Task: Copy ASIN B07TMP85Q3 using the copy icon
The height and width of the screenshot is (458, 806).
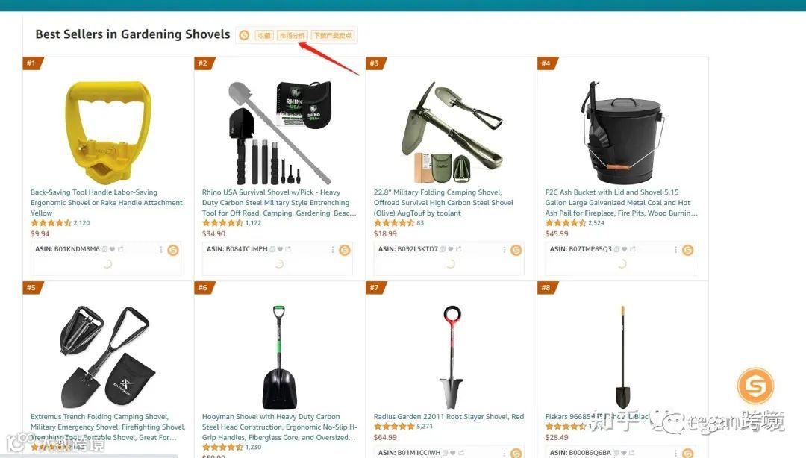Action: [616, 249]
